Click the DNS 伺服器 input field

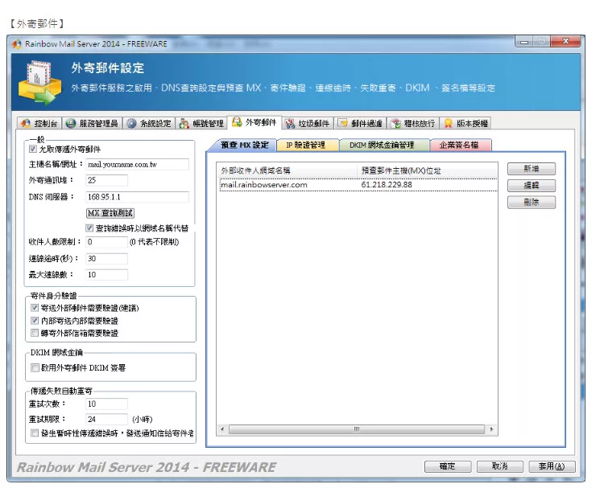click(137, 197)
